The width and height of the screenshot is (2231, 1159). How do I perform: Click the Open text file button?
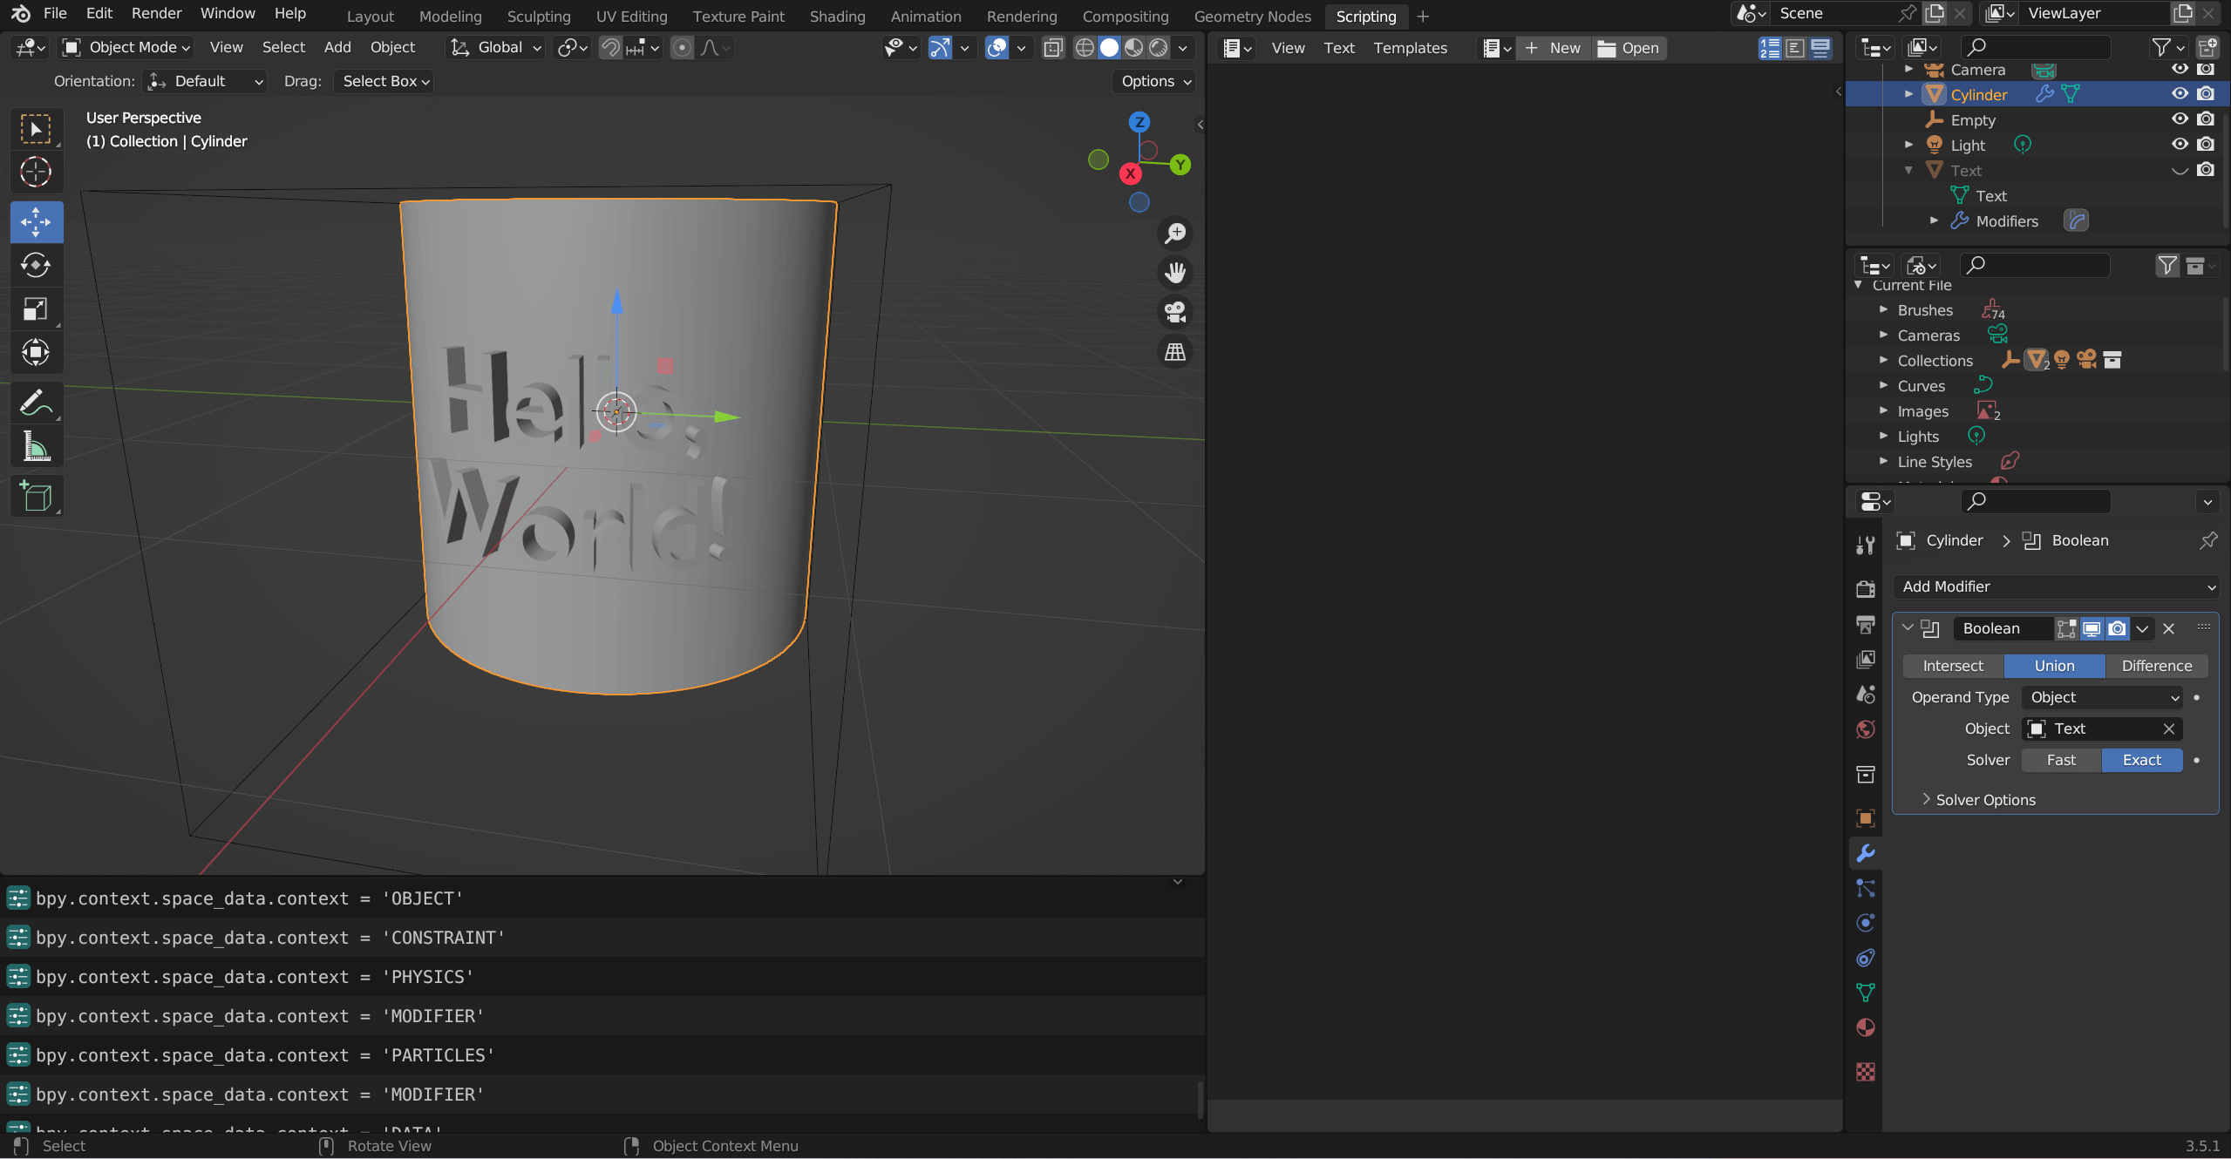point(1629,48)
